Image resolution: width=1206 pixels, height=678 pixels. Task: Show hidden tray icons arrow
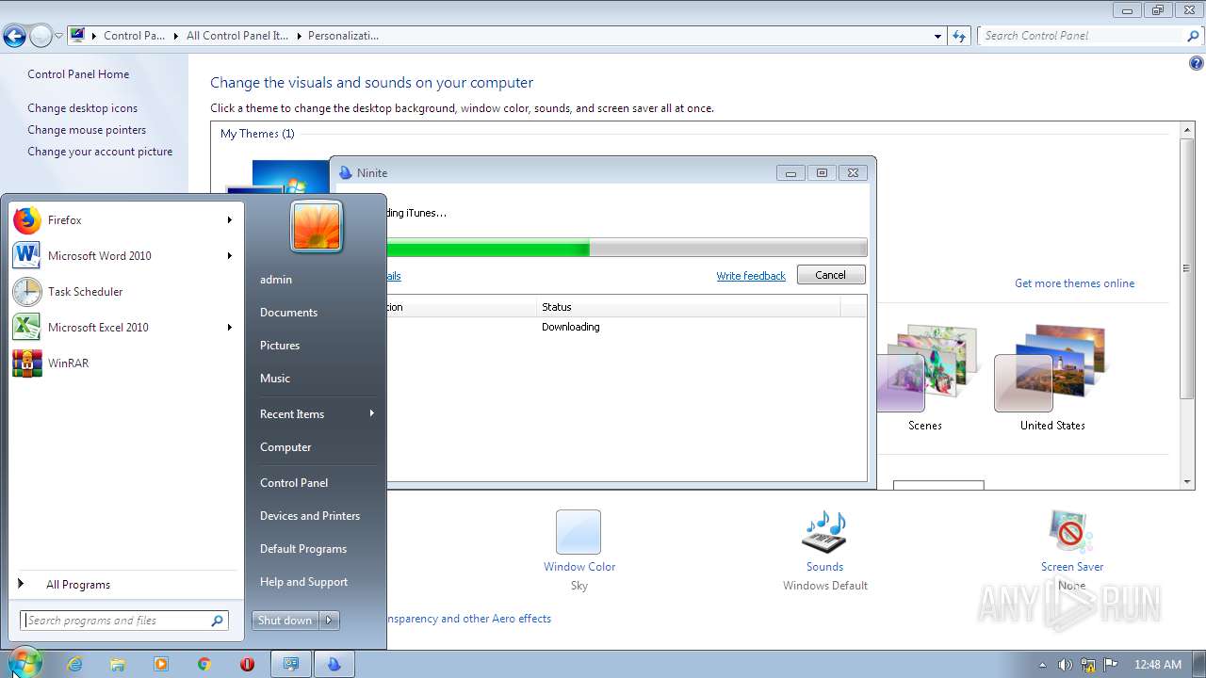point(1042,665)
